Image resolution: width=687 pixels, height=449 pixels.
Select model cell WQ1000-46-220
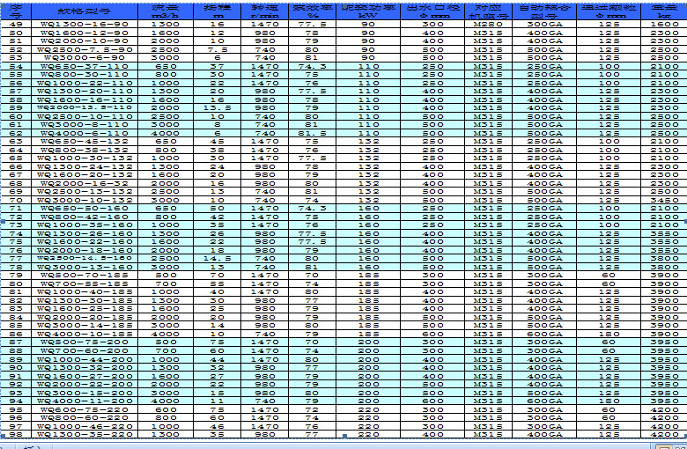85,426
